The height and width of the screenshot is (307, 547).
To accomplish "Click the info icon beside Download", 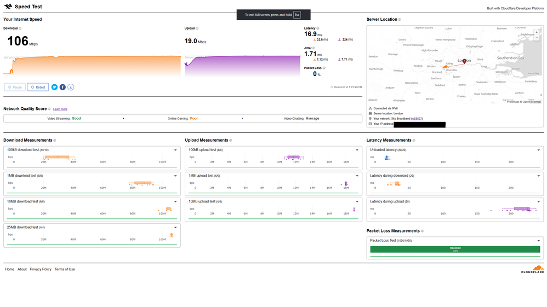I will tap(20, 28).
